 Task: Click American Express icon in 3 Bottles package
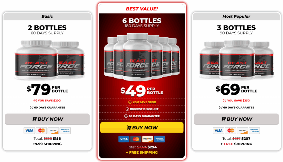point(254,131)
